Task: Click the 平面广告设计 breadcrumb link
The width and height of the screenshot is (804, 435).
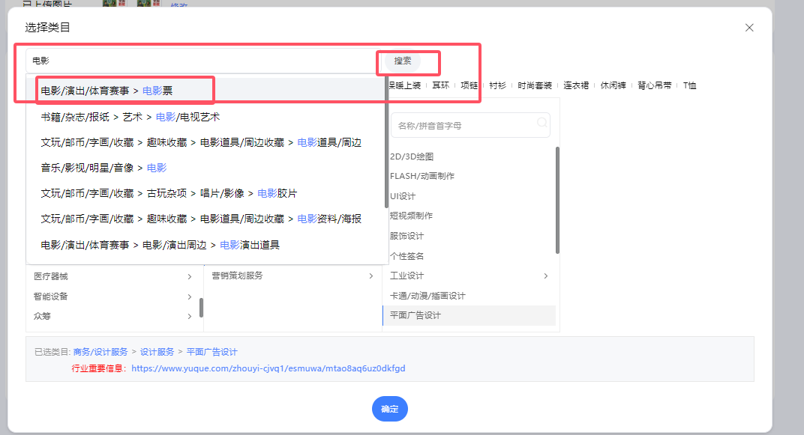Action: [211, 352]
